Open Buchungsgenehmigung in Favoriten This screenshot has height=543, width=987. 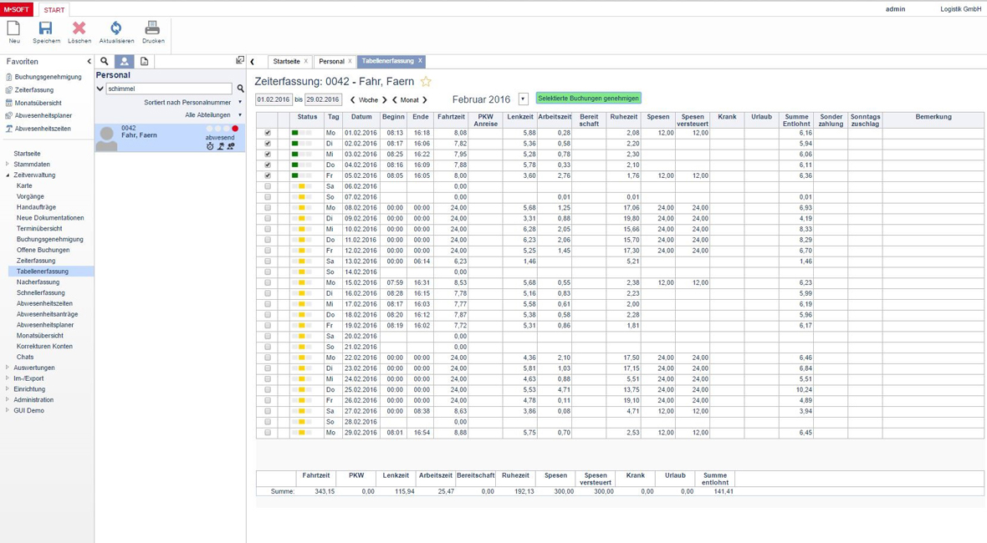(48, 77)
